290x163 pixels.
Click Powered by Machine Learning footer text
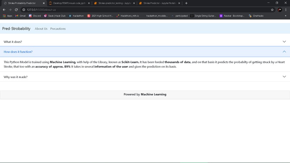tap(145, 94)
